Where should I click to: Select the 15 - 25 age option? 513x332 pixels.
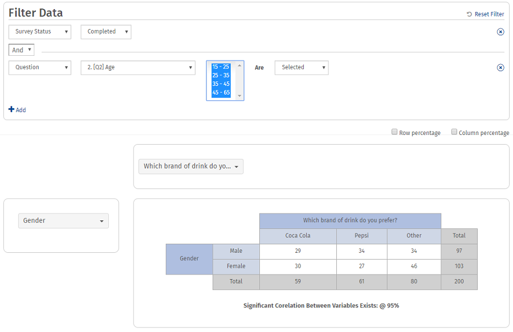point(221,67)
